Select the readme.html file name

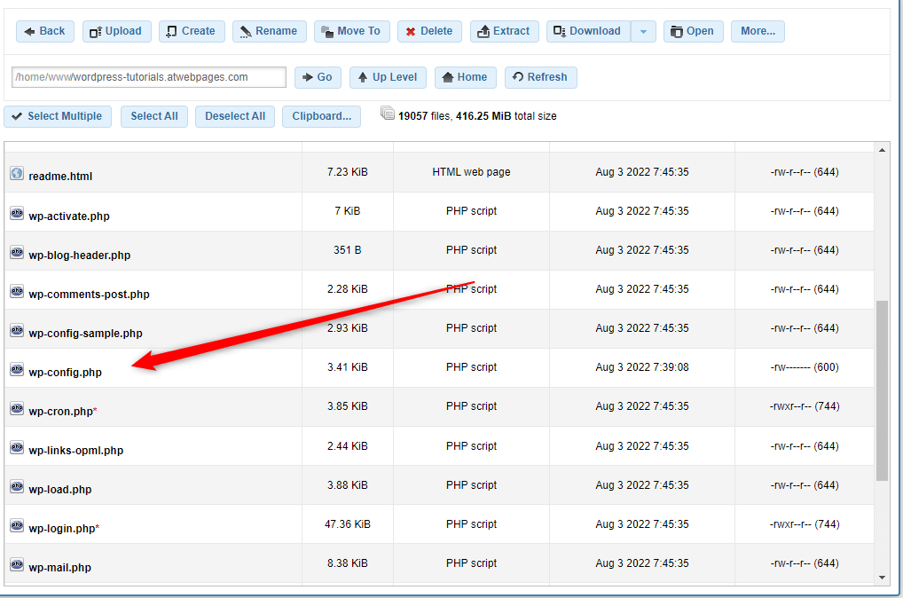[x=60, y=177]
